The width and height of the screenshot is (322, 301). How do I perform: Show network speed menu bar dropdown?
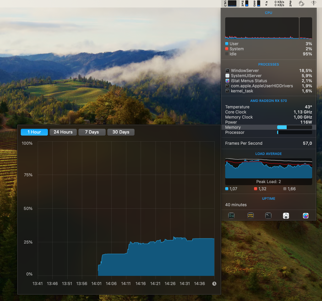click(x=276, y=3)
